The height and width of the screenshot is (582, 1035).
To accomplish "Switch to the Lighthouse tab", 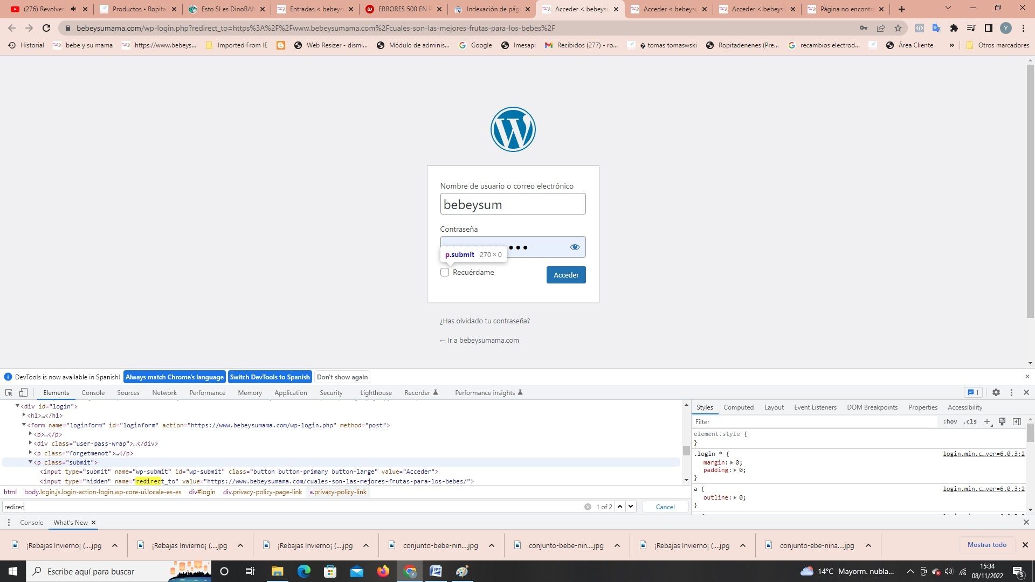I will pos(376,392).
